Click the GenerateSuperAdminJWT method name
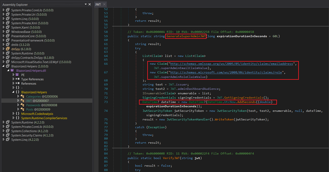Image resolution: width=329 pixels, height=172 pixels. pos(186,36)
